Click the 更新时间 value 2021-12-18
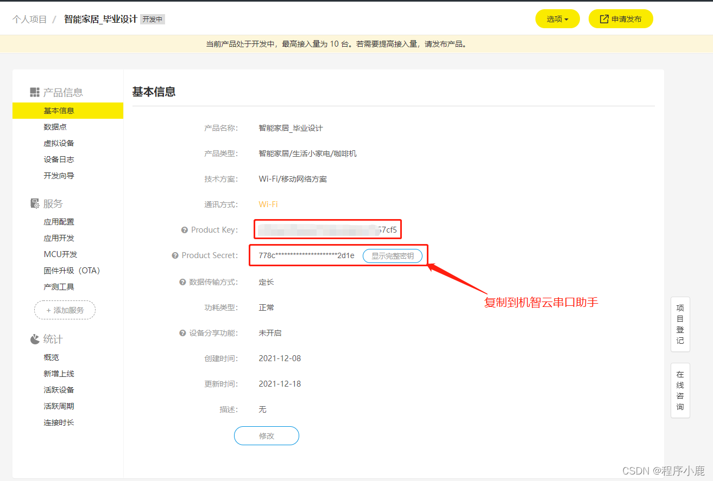Screen dimensions: 713x481 point(280,384)
